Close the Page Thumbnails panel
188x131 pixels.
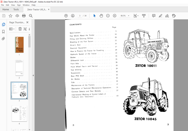click(27, 22)
